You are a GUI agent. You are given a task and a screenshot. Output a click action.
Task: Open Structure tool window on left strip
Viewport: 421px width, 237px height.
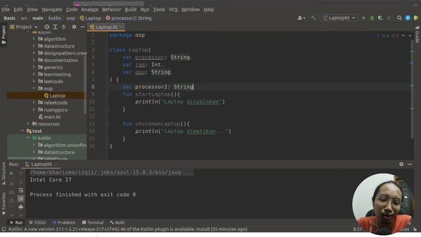pos(3,173)
